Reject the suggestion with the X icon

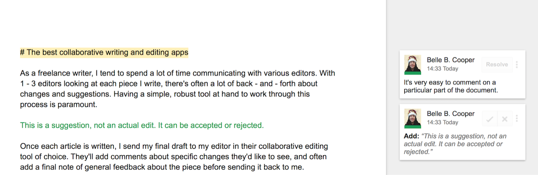504,119
